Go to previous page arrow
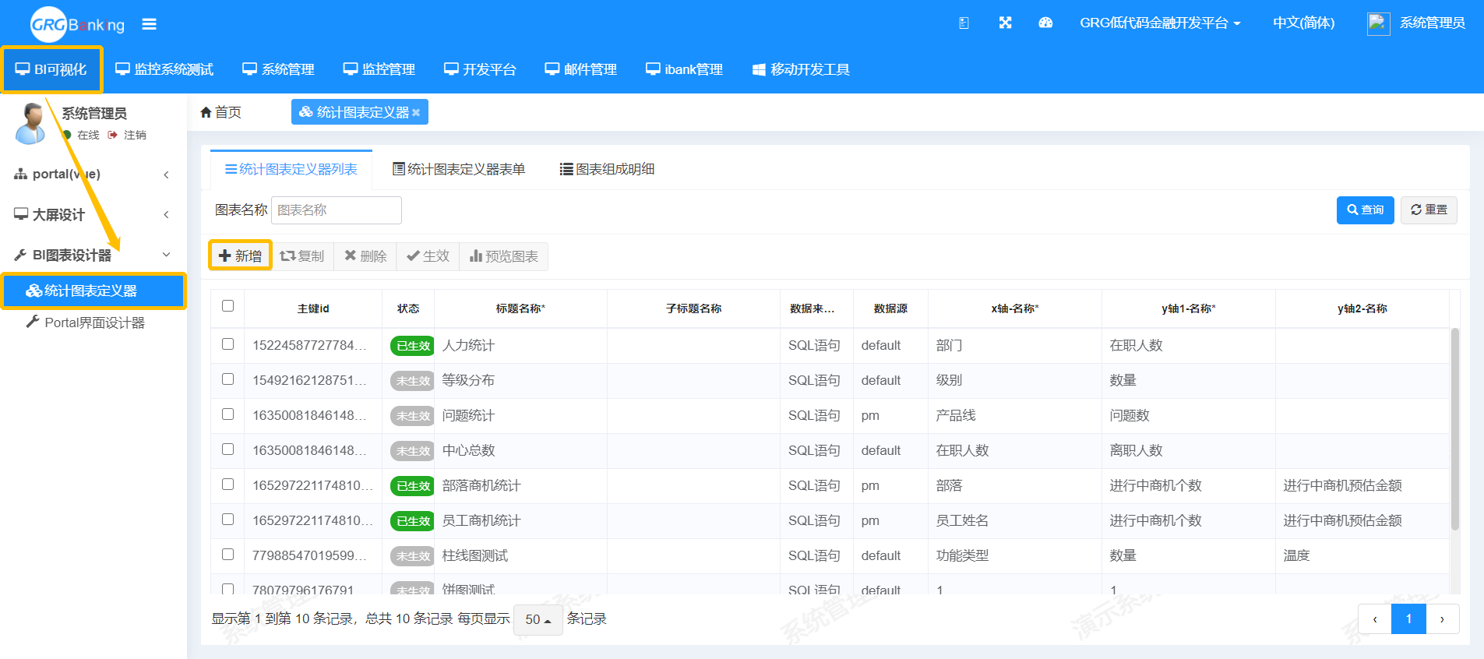The height and width of the screenshot is (659, 1484). pyautogui.click(x=1375, y=619)
